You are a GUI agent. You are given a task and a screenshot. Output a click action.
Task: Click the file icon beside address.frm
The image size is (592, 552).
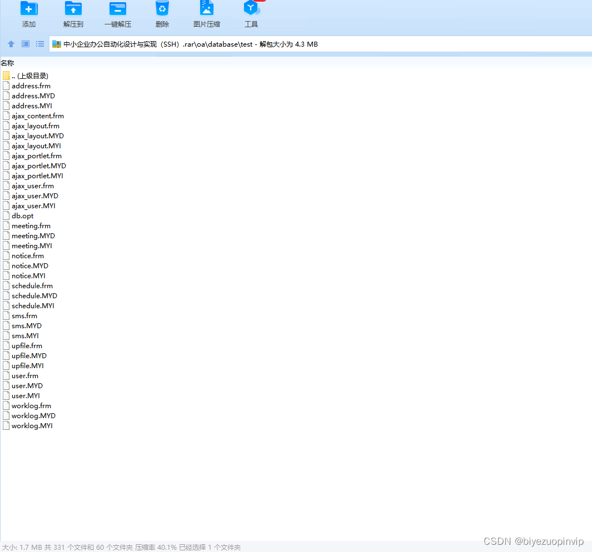(x=6, y=86)
